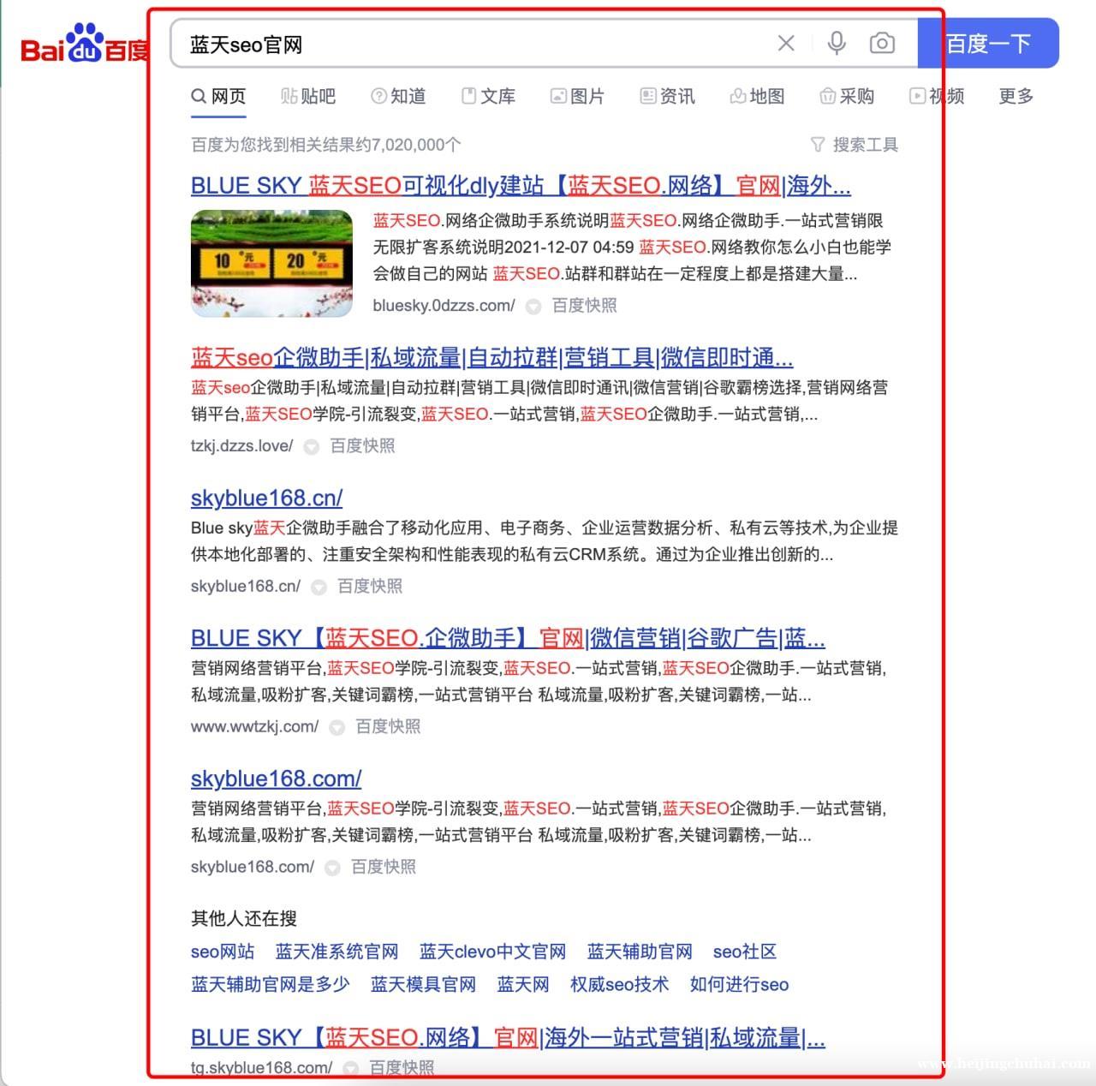Click the 其他人还在搜 heading
The height and width of the screenshot is (1086, 1096).
(x=244, y=918)
